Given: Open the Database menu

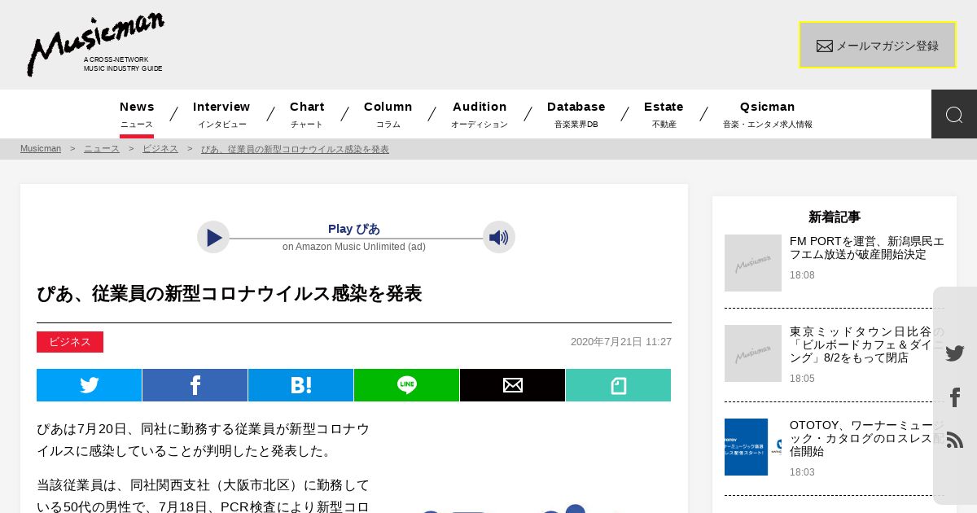Looking at the screenshot, I should click(x=576, y=115).
